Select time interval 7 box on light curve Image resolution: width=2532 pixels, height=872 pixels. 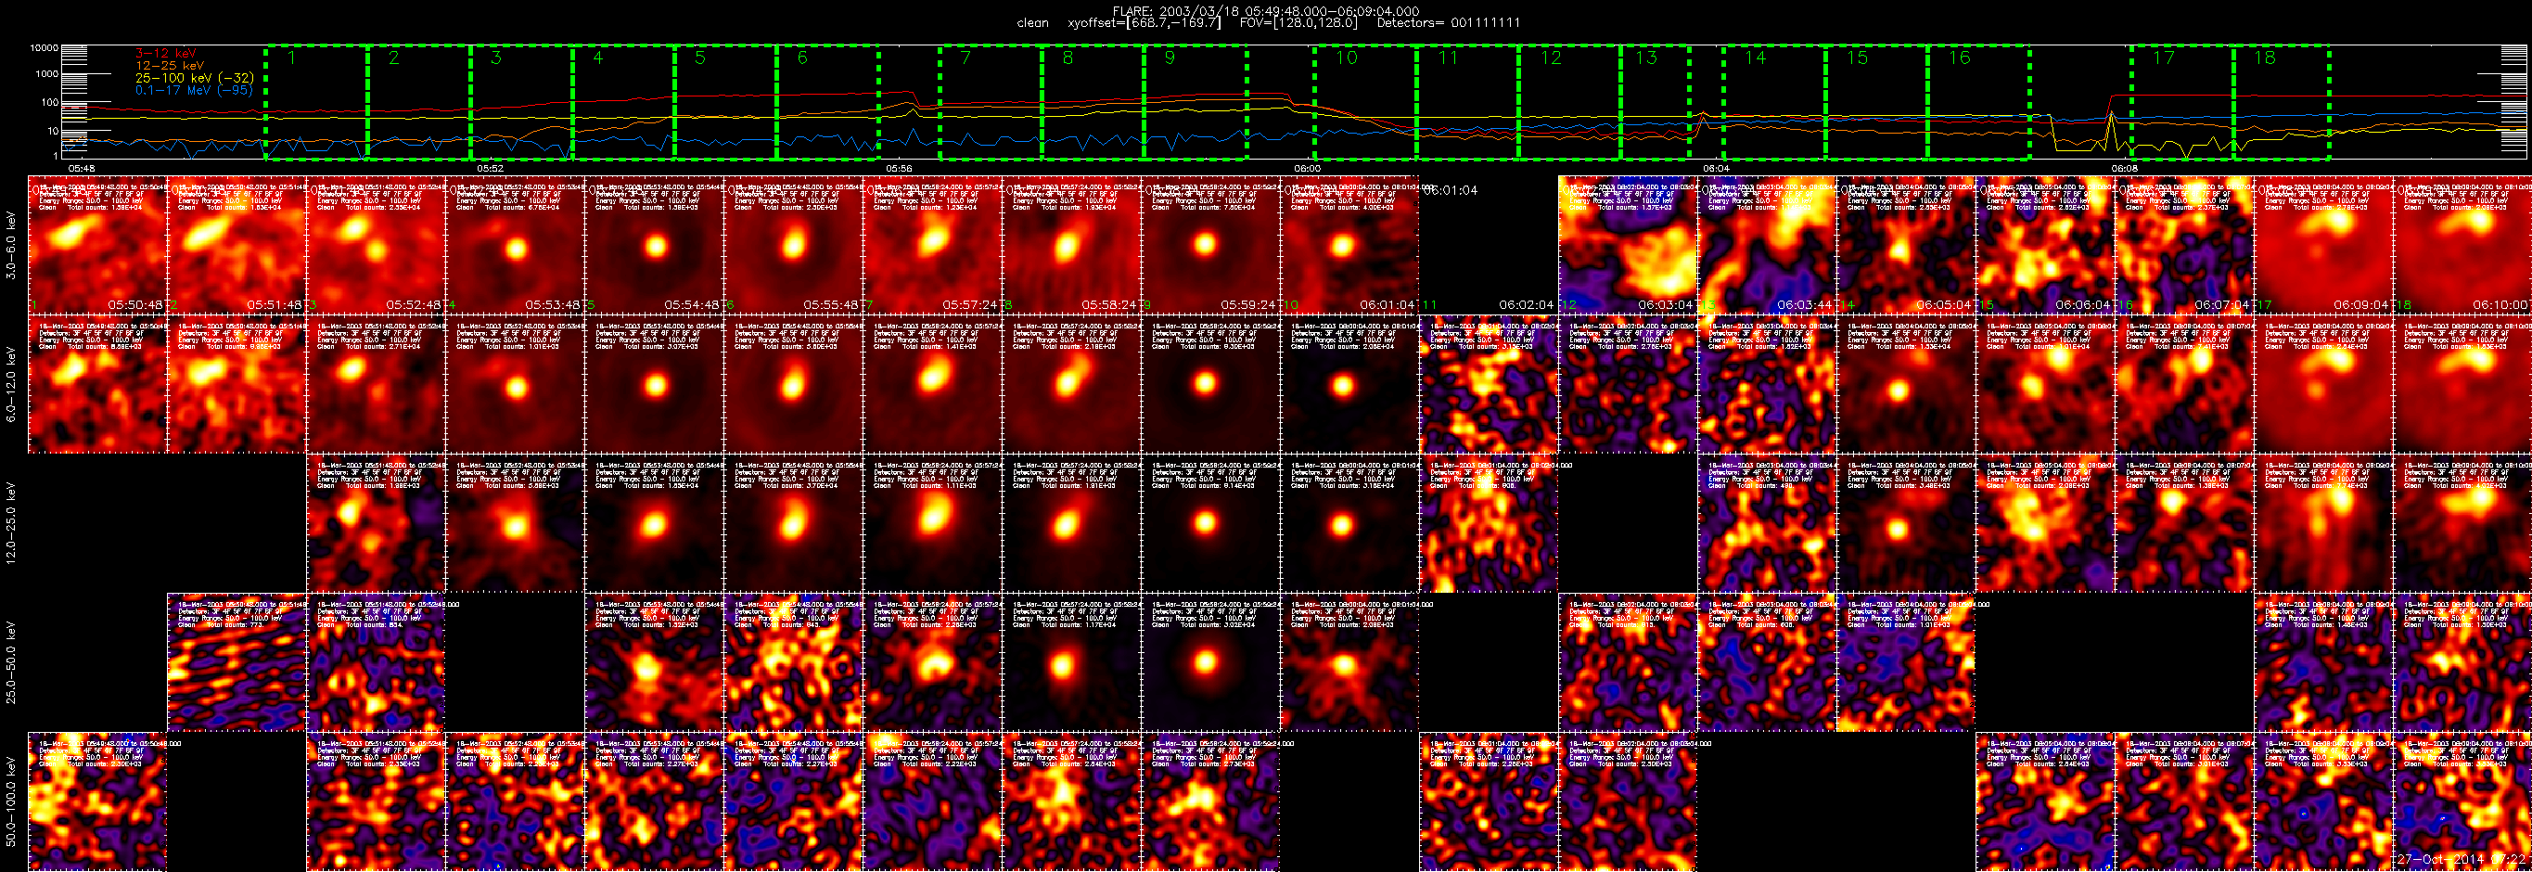click(991, 102)
